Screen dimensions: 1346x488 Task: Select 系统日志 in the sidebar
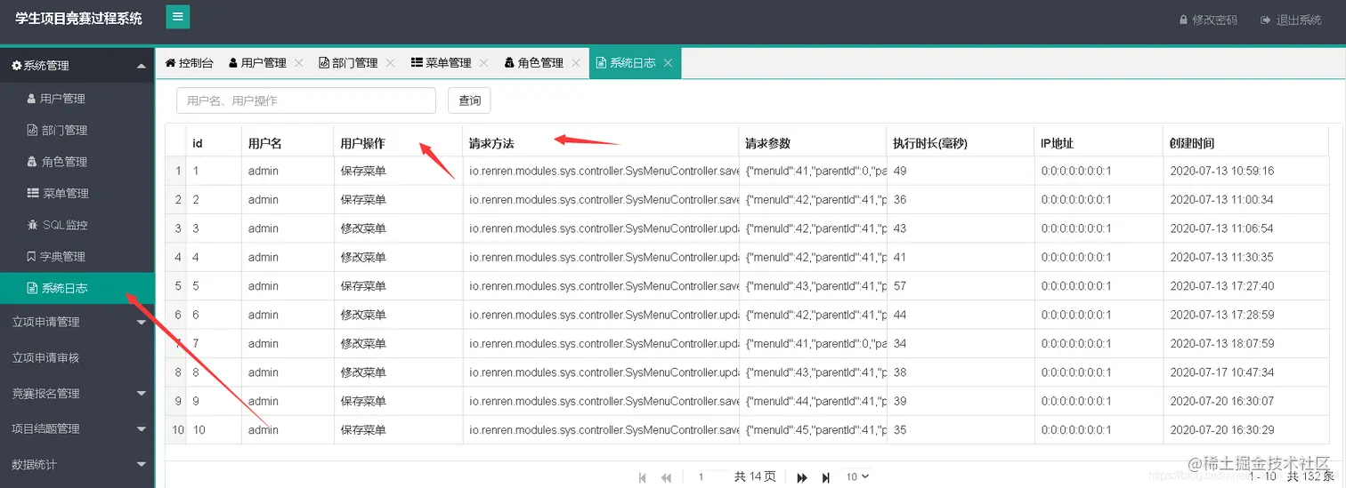77,288
